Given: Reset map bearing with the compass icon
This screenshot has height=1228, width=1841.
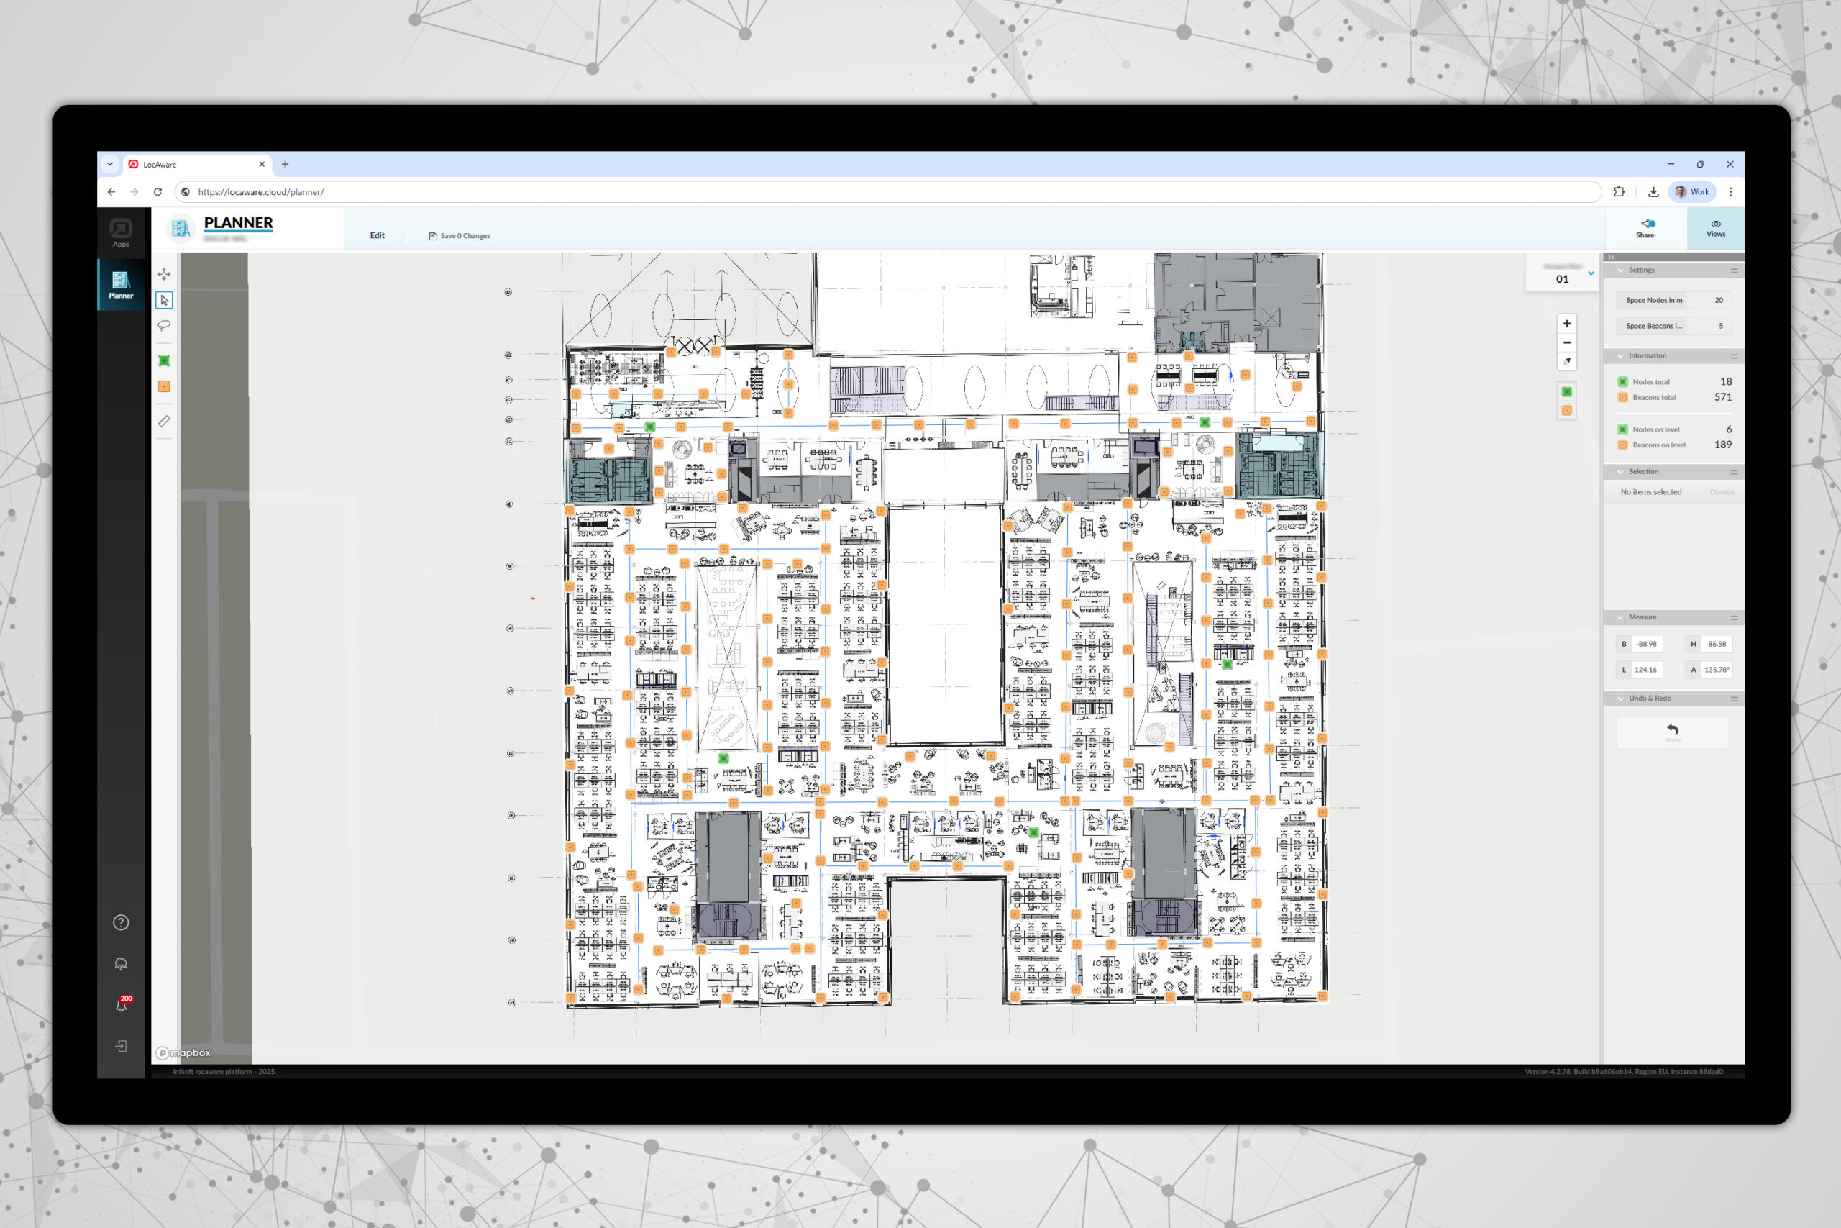Looking at the screenshot, I should click(1567, 361).
